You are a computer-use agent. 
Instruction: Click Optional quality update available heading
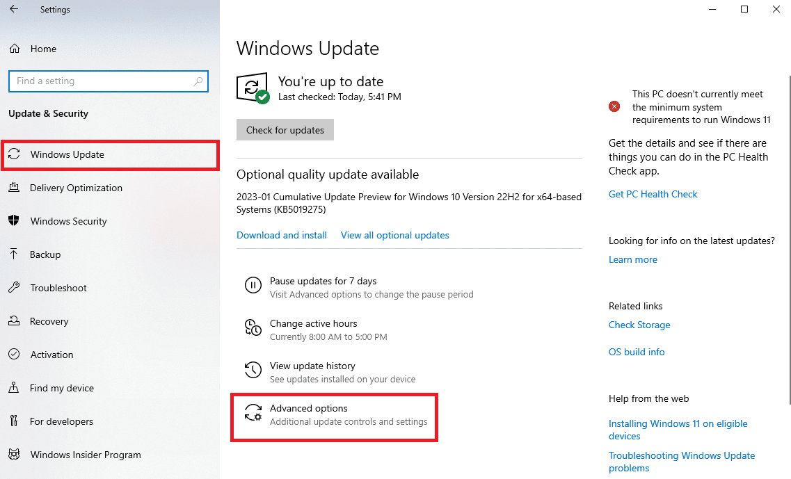[x=328, y=174]
